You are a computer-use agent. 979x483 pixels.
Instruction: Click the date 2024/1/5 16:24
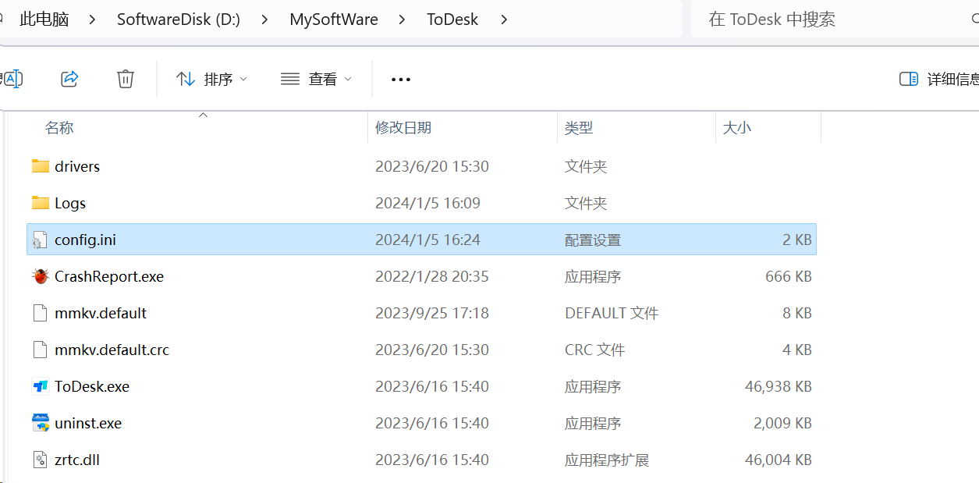(x=427, y=240)
